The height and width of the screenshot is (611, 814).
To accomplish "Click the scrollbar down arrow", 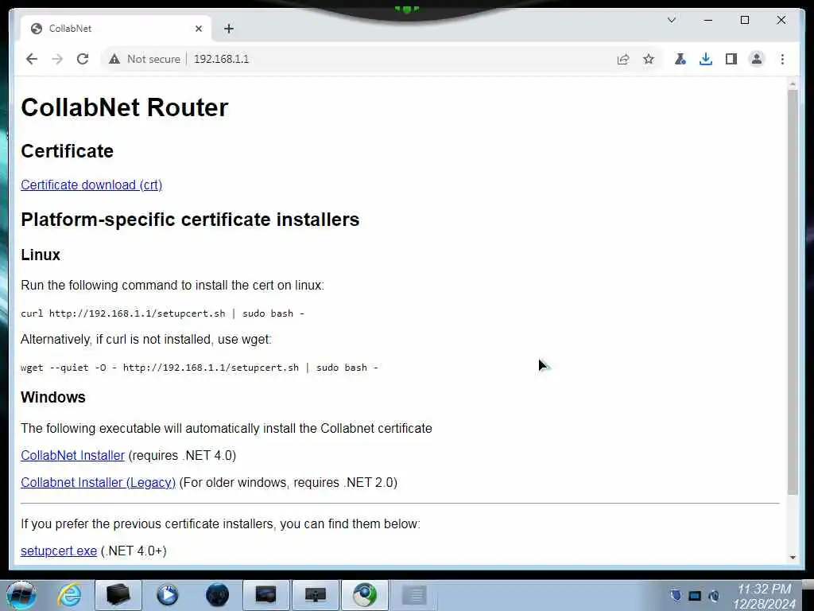I will pyautogui.click(x=793, y=558).
